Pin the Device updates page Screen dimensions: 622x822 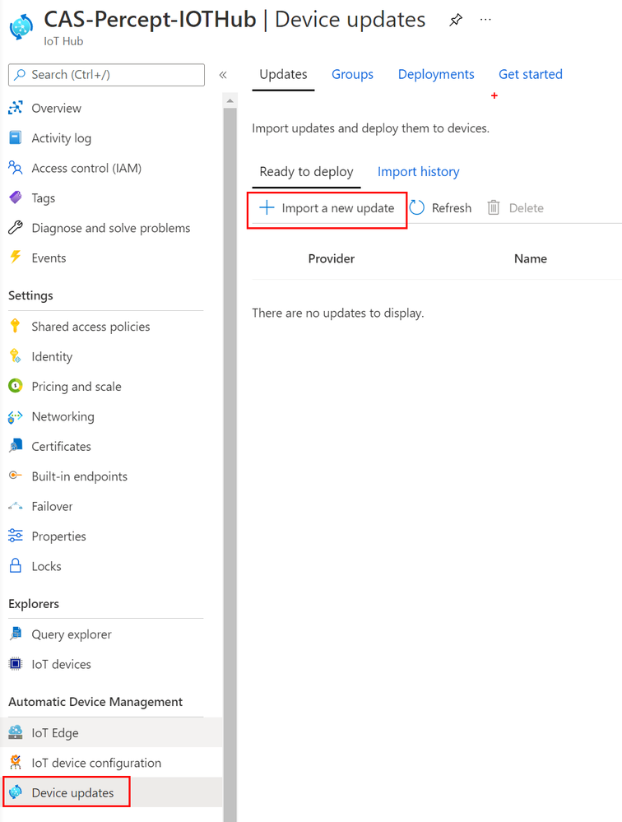[x=456, y=20]
